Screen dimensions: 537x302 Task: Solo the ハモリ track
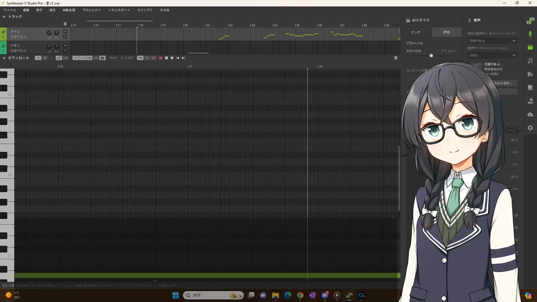pyautogui.click(x=65, y=50)
